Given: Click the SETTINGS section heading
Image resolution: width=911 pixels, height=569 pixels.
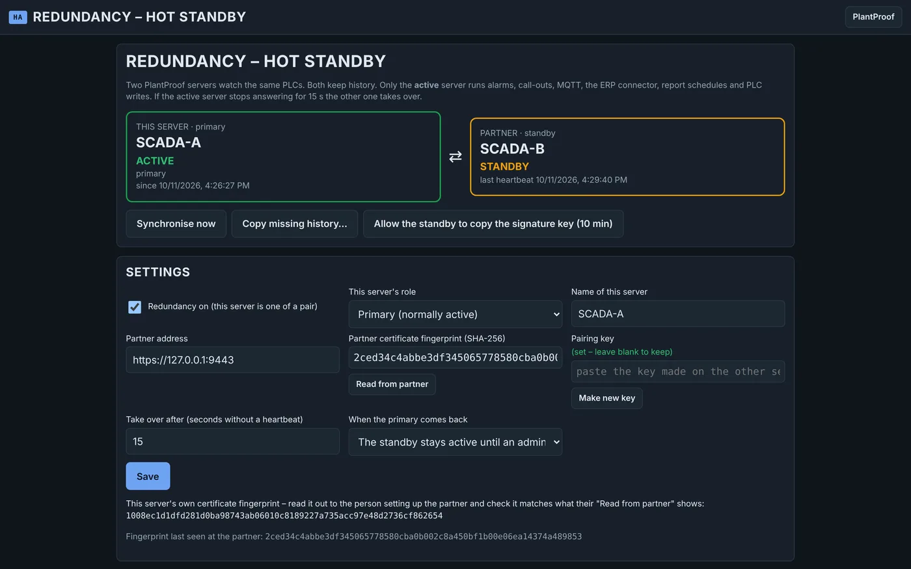Looking at the screenshot, I should pos(158,272).
